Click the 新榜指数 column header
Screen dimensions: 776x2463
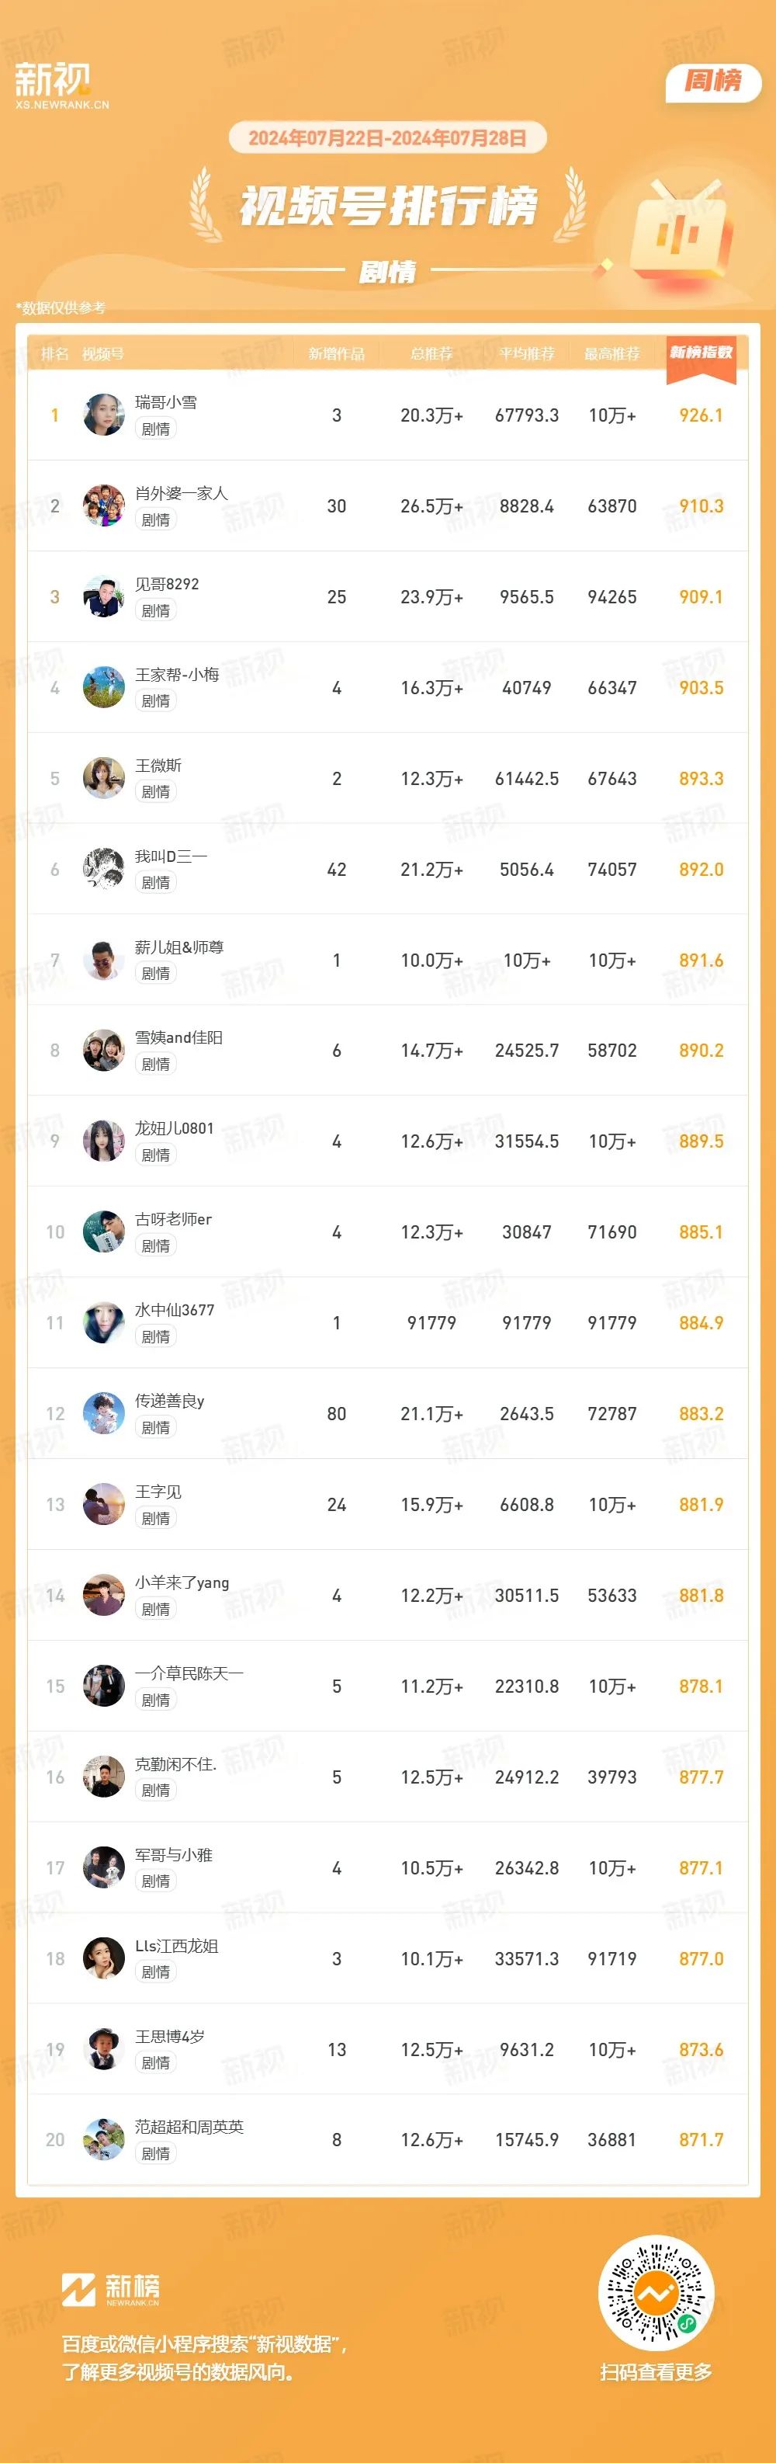click(701, 354)
